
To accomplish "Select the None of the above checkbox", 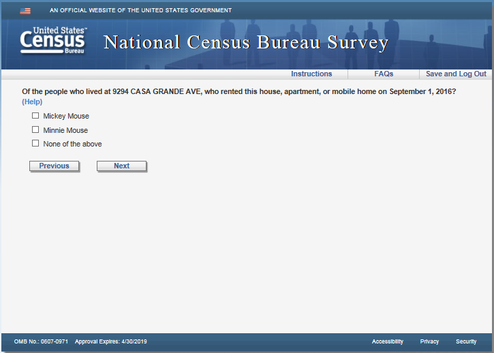I will coord(35,144).
